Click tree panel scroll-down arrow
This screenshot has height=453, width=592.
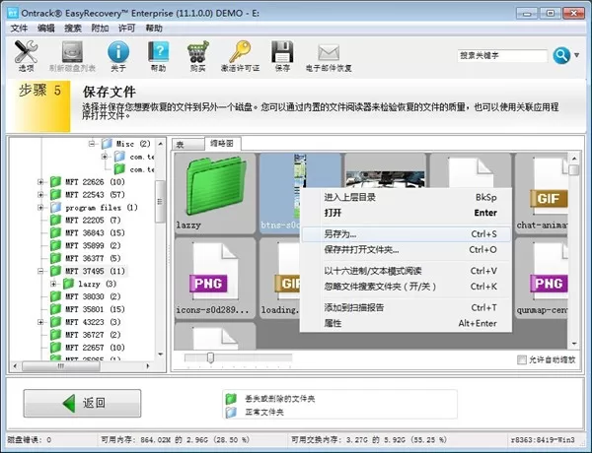point(161,355)
